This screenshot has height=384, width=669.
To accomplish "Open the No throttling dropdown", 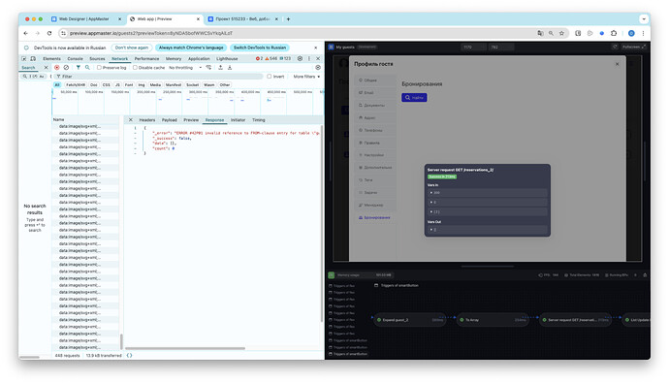I will click(x=185, y=68).
